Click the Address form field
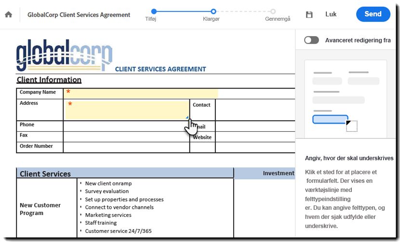 pyautogui.click(x=127, y=110)
